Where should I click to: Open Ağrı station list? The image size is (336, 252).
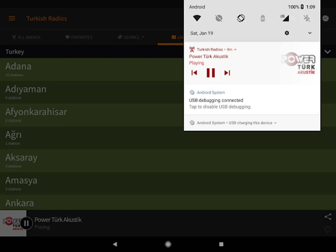[x=168, y=138]
